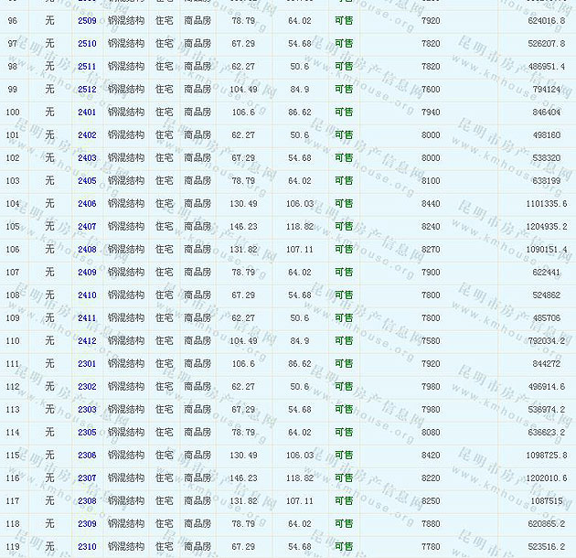Click 可售 status in row 104
The width and height of the screenshot is (576, 558).
[344, 203]
